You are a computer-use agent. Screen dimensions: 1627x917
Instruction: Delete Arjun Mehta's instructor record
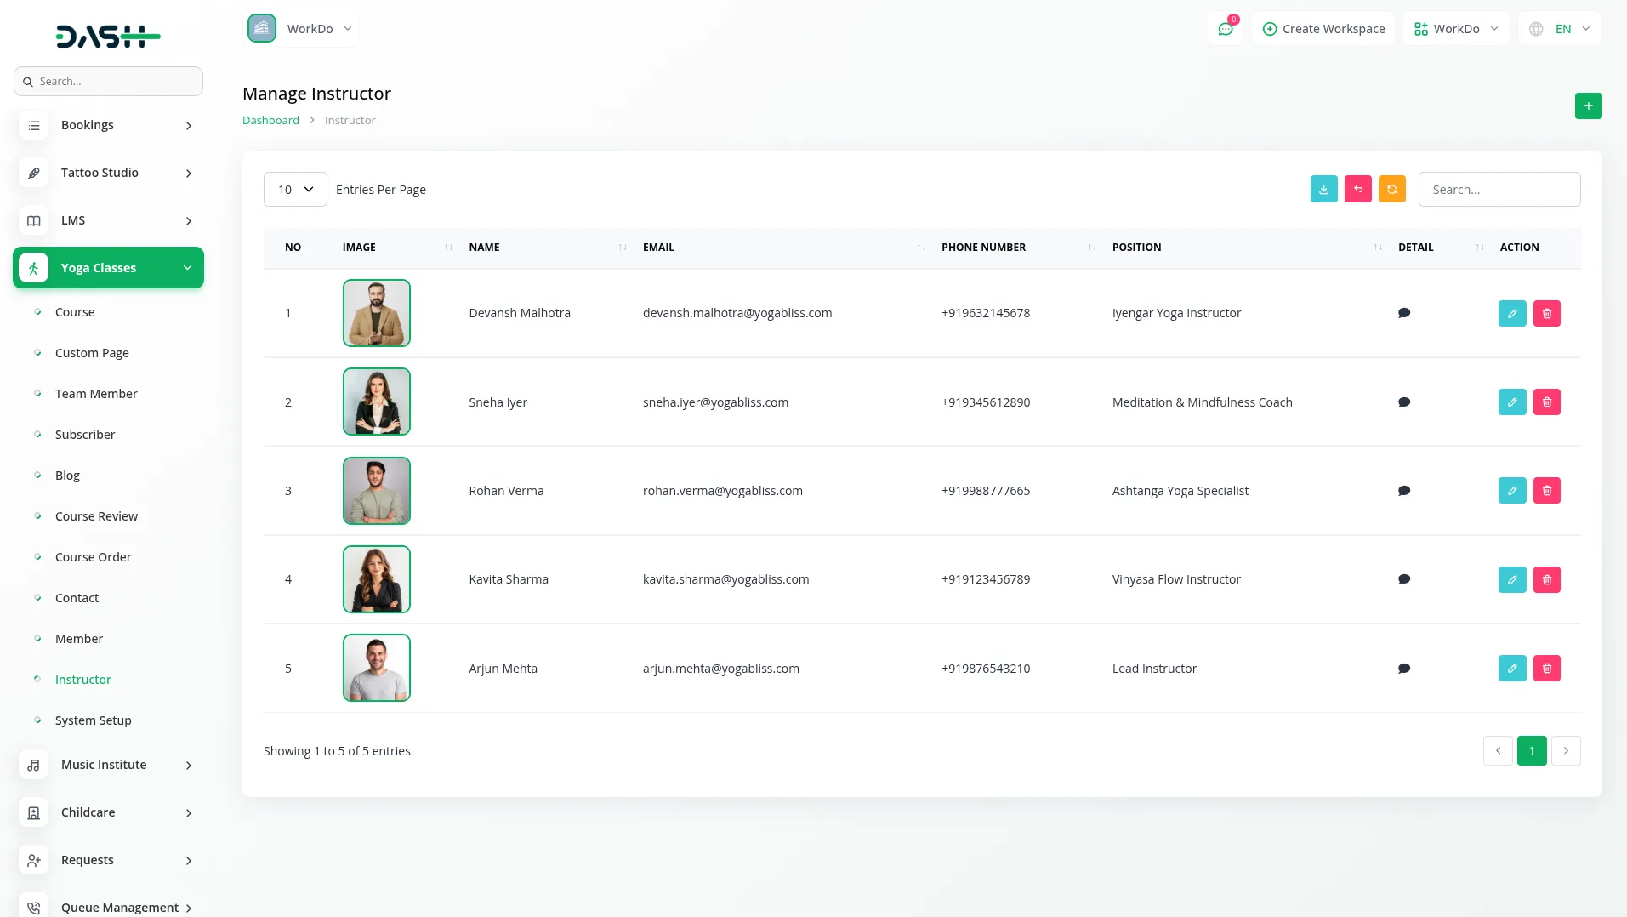(x=1546, y=669)
